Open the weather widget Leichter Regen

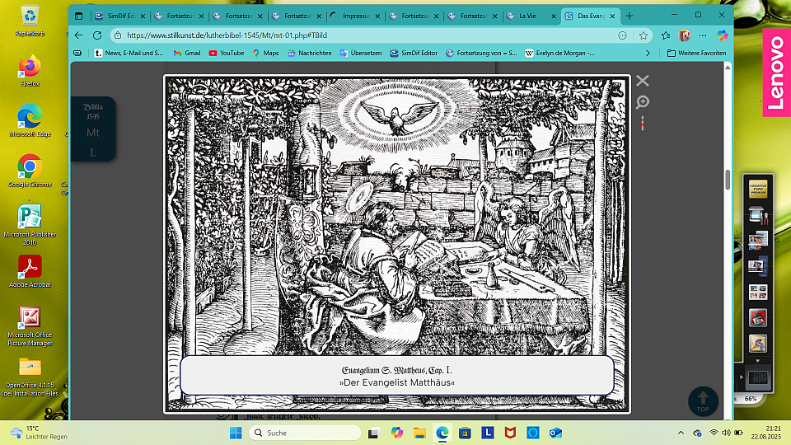pyautogui.click(x=40, y=433)
